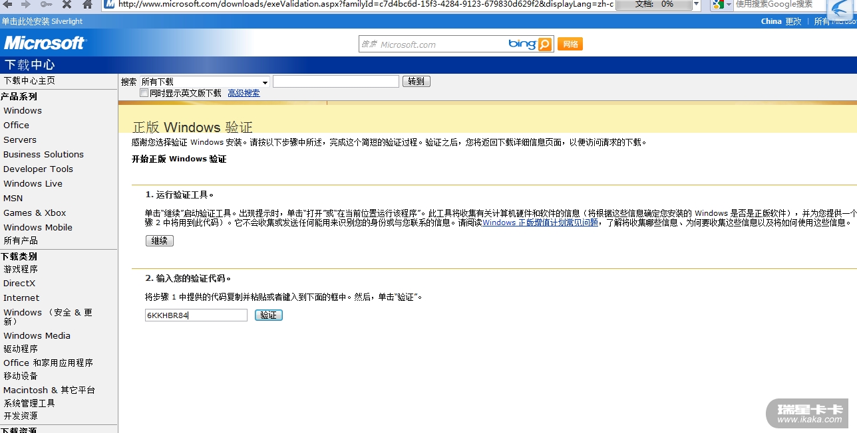Open 下载中心主页 in sidebar
The image size is (857, 433).
pyautogui.click(x=29, y=80)
